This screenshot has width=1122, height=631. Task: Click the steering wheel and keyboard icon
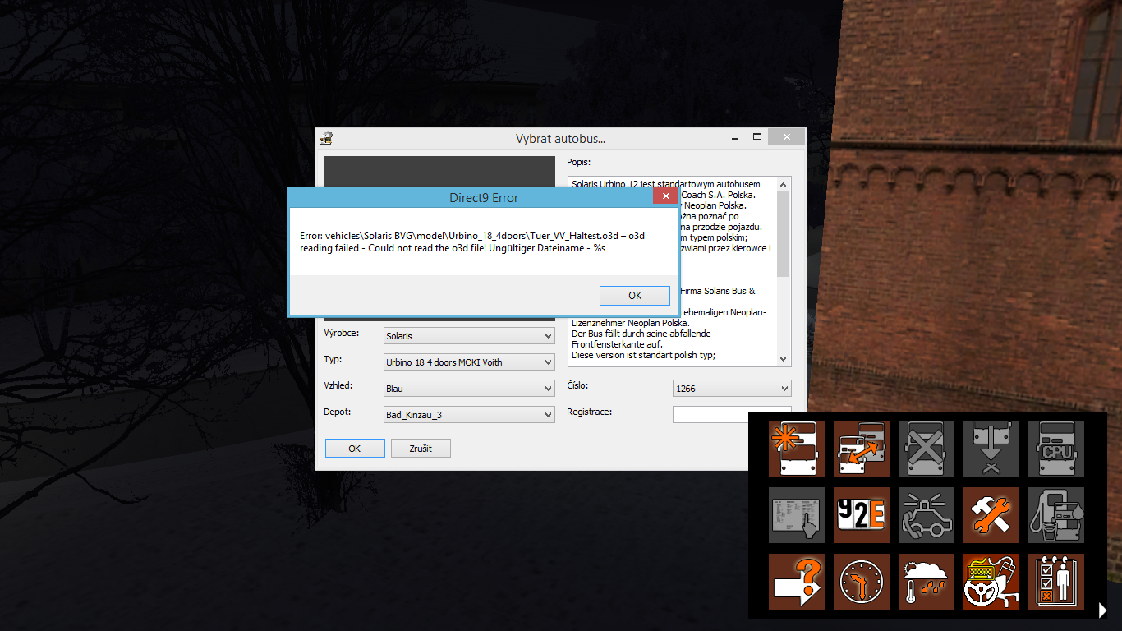tap(991, 581)
